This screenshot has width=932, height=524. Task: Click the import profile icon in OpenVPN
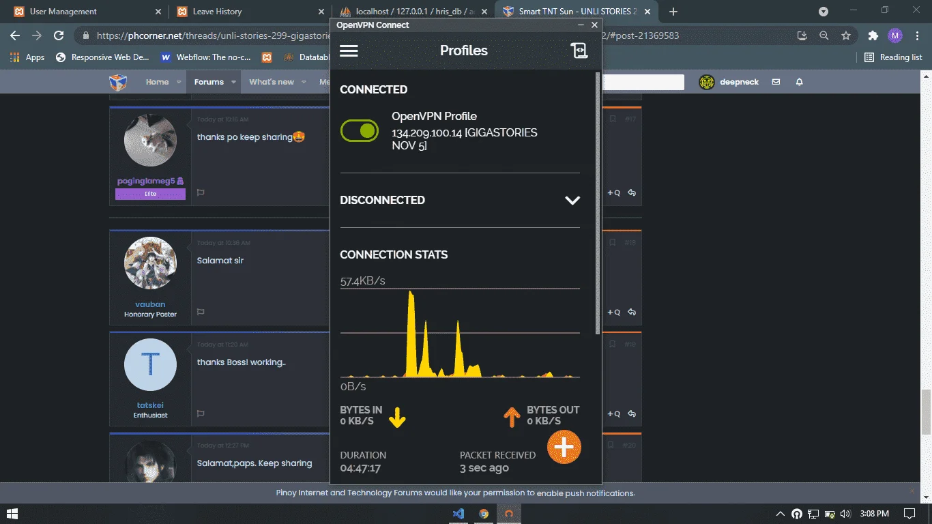coord(579,50)
